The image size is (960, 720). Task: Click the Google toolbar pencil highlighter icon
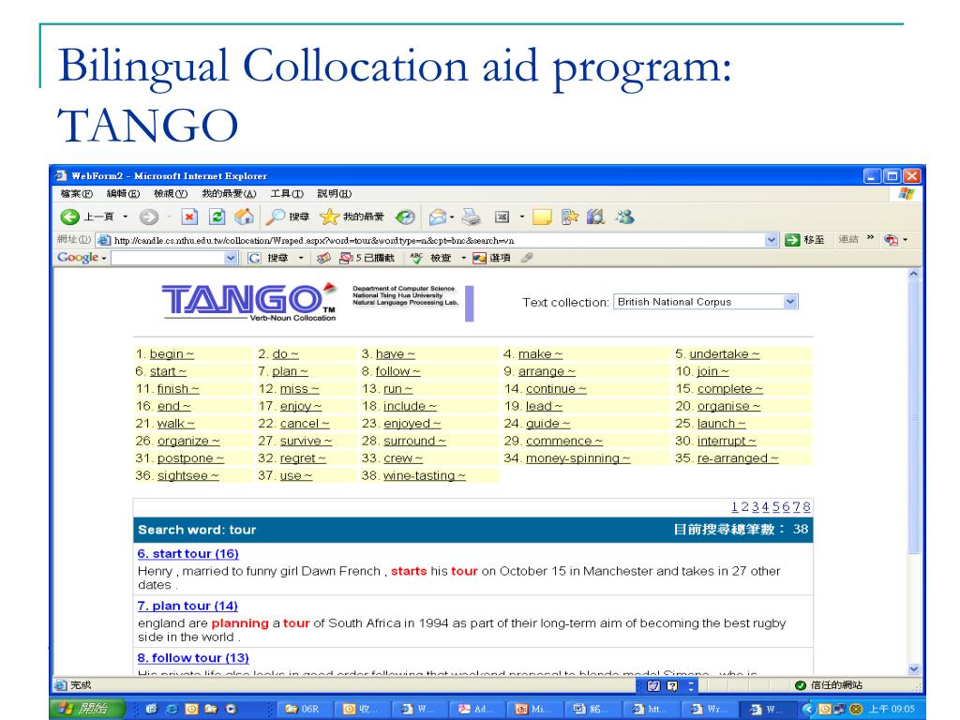pos(527,258)
